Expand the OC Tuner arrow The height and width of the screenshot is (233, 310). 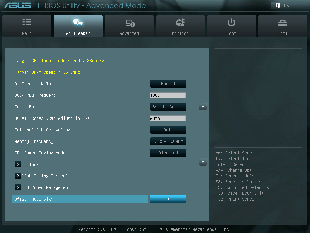18,164
